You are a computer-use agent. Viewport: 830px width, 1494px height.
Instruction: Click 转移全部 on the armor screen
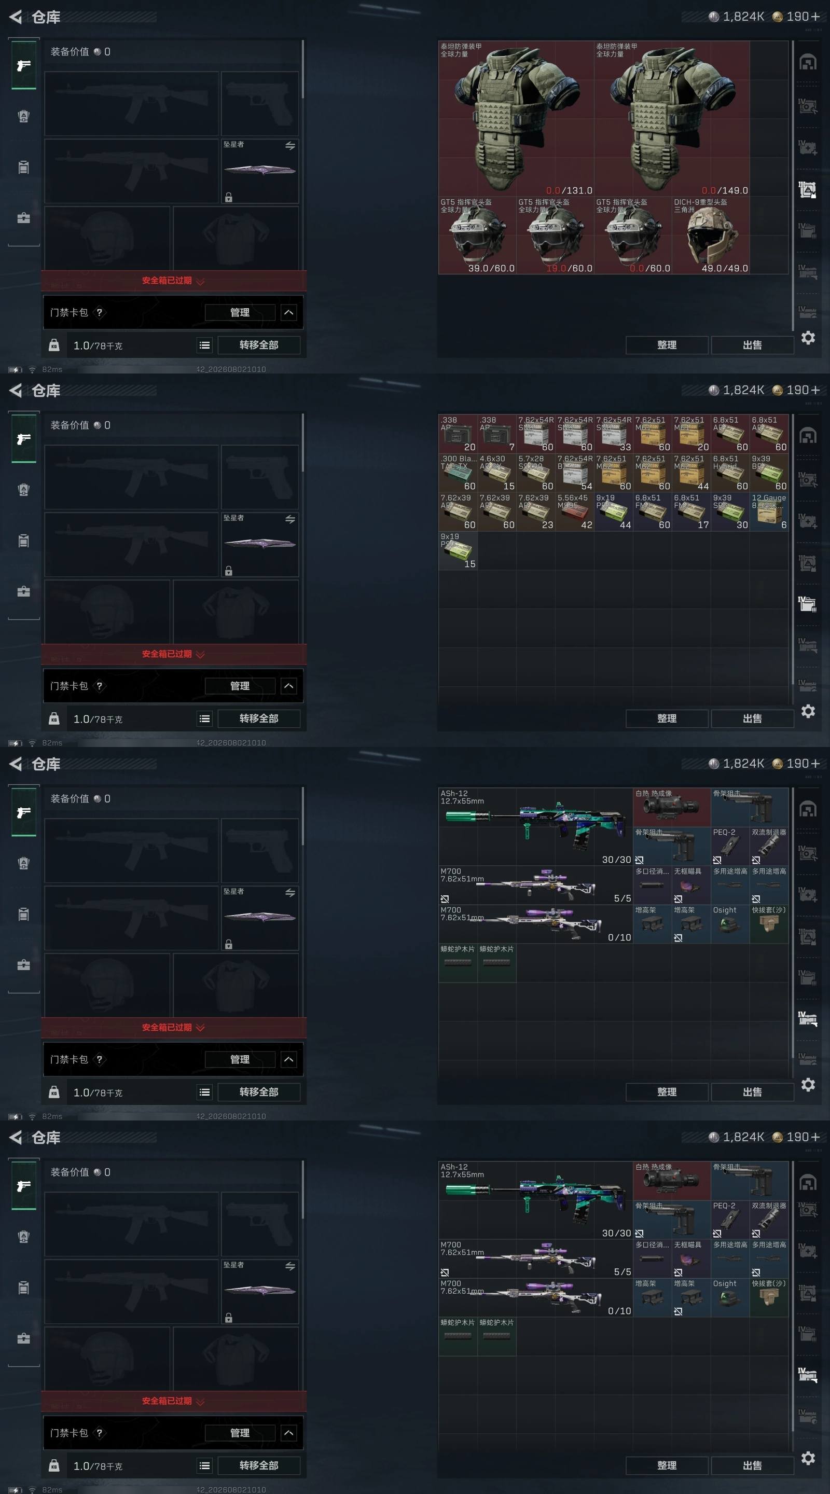pos(259,345)
